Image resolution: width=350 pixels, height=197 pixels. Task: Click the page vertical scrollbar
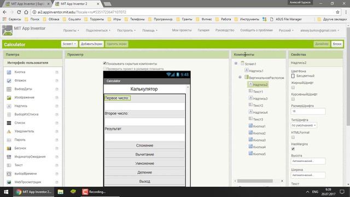(348, 76)
